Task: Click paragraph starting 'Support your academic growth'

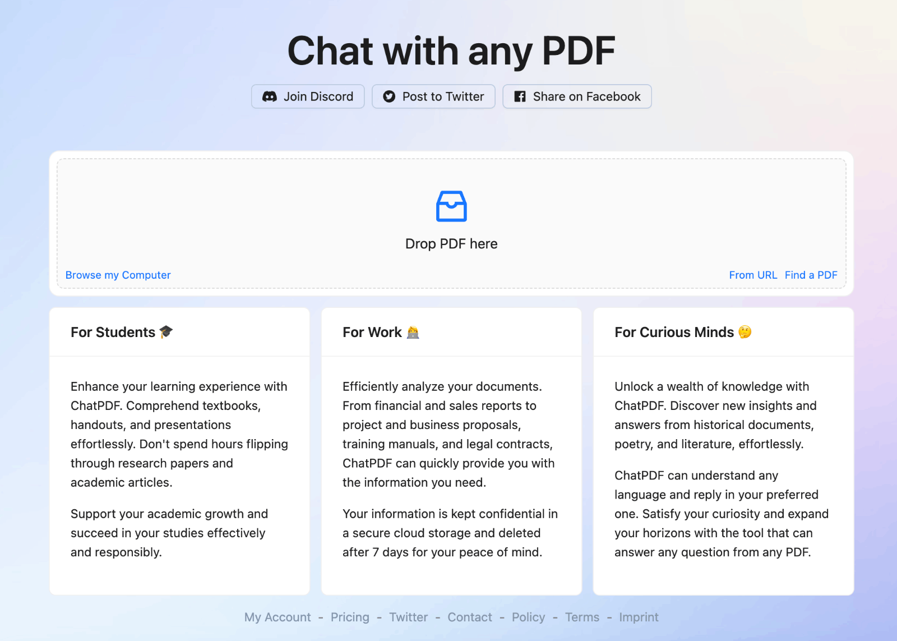Action: pos(169,533)
